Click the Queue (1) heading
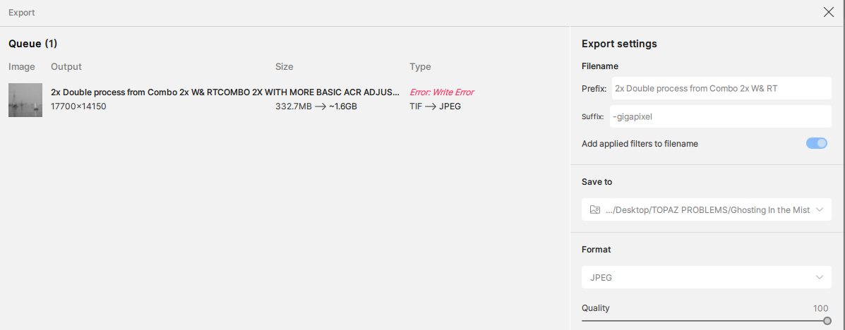Screen dimensions: 845x330 tap(33, 44)
